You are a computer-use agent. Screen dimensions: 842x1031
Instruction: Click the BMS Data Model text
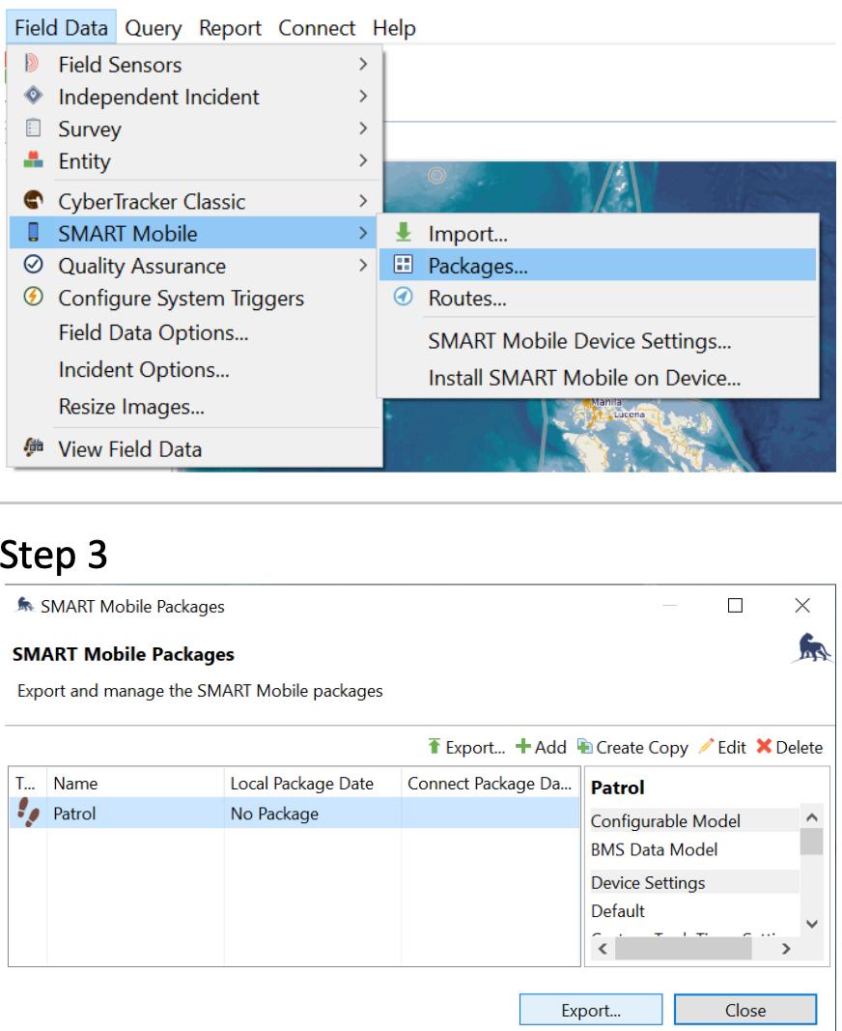(654, 849)
